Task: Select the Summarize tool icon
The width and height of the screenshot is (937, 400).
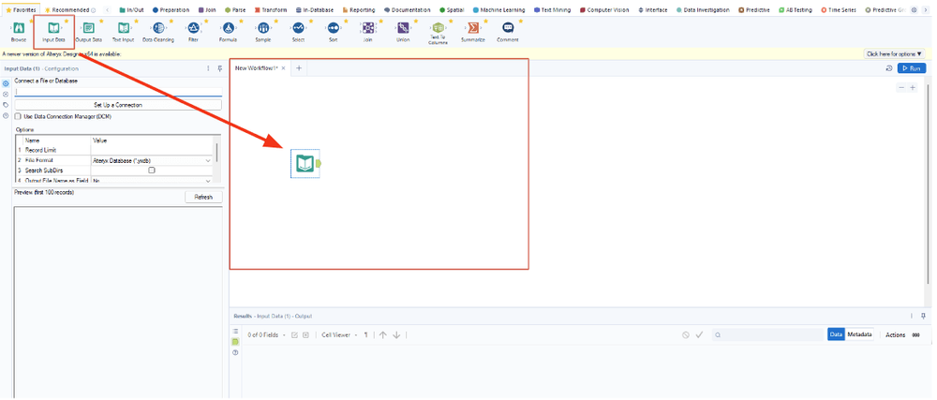Action: (x=473, y=29)
